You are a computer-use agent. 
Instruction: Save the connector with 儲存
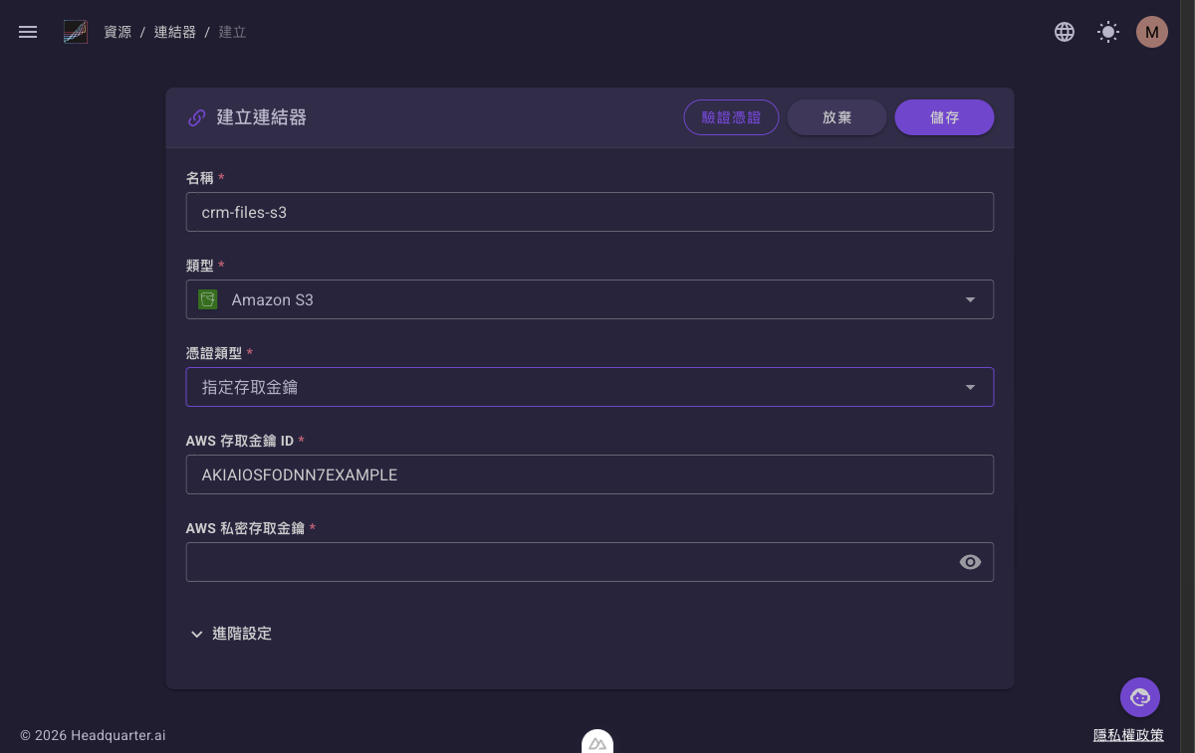pos(944,117)
